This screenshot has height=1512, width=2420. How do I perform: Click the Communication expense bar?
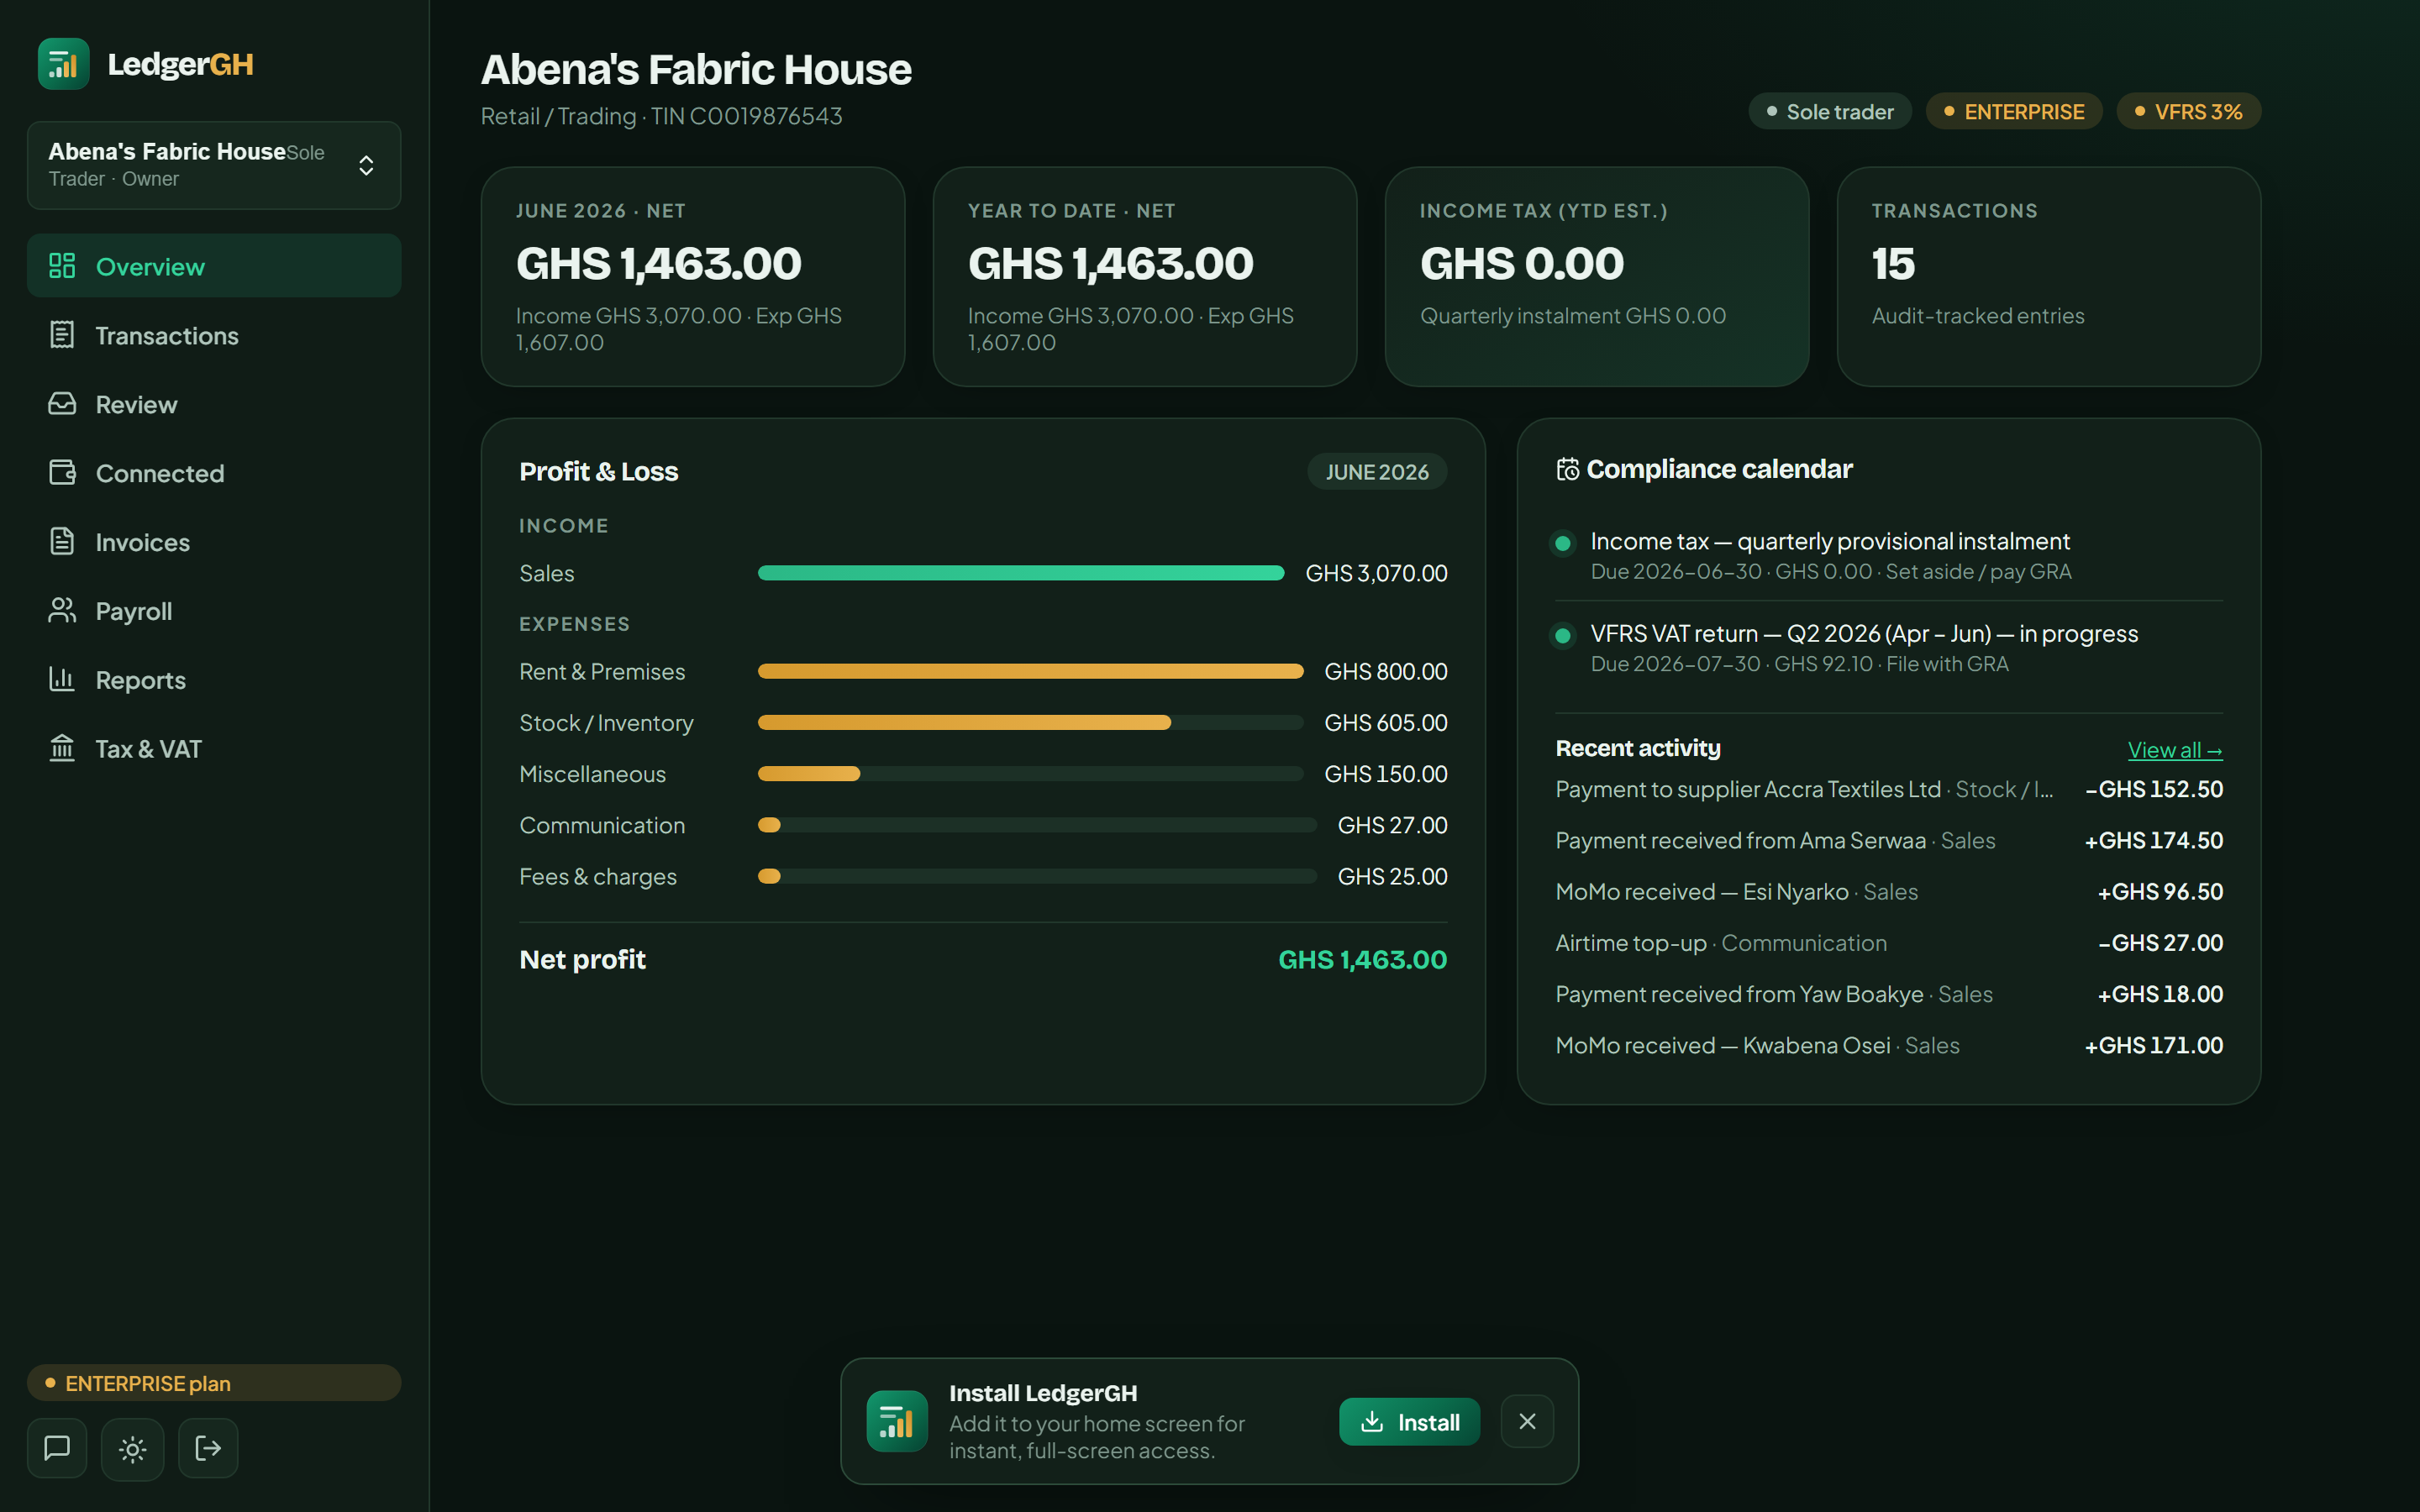coord(1037,825)
